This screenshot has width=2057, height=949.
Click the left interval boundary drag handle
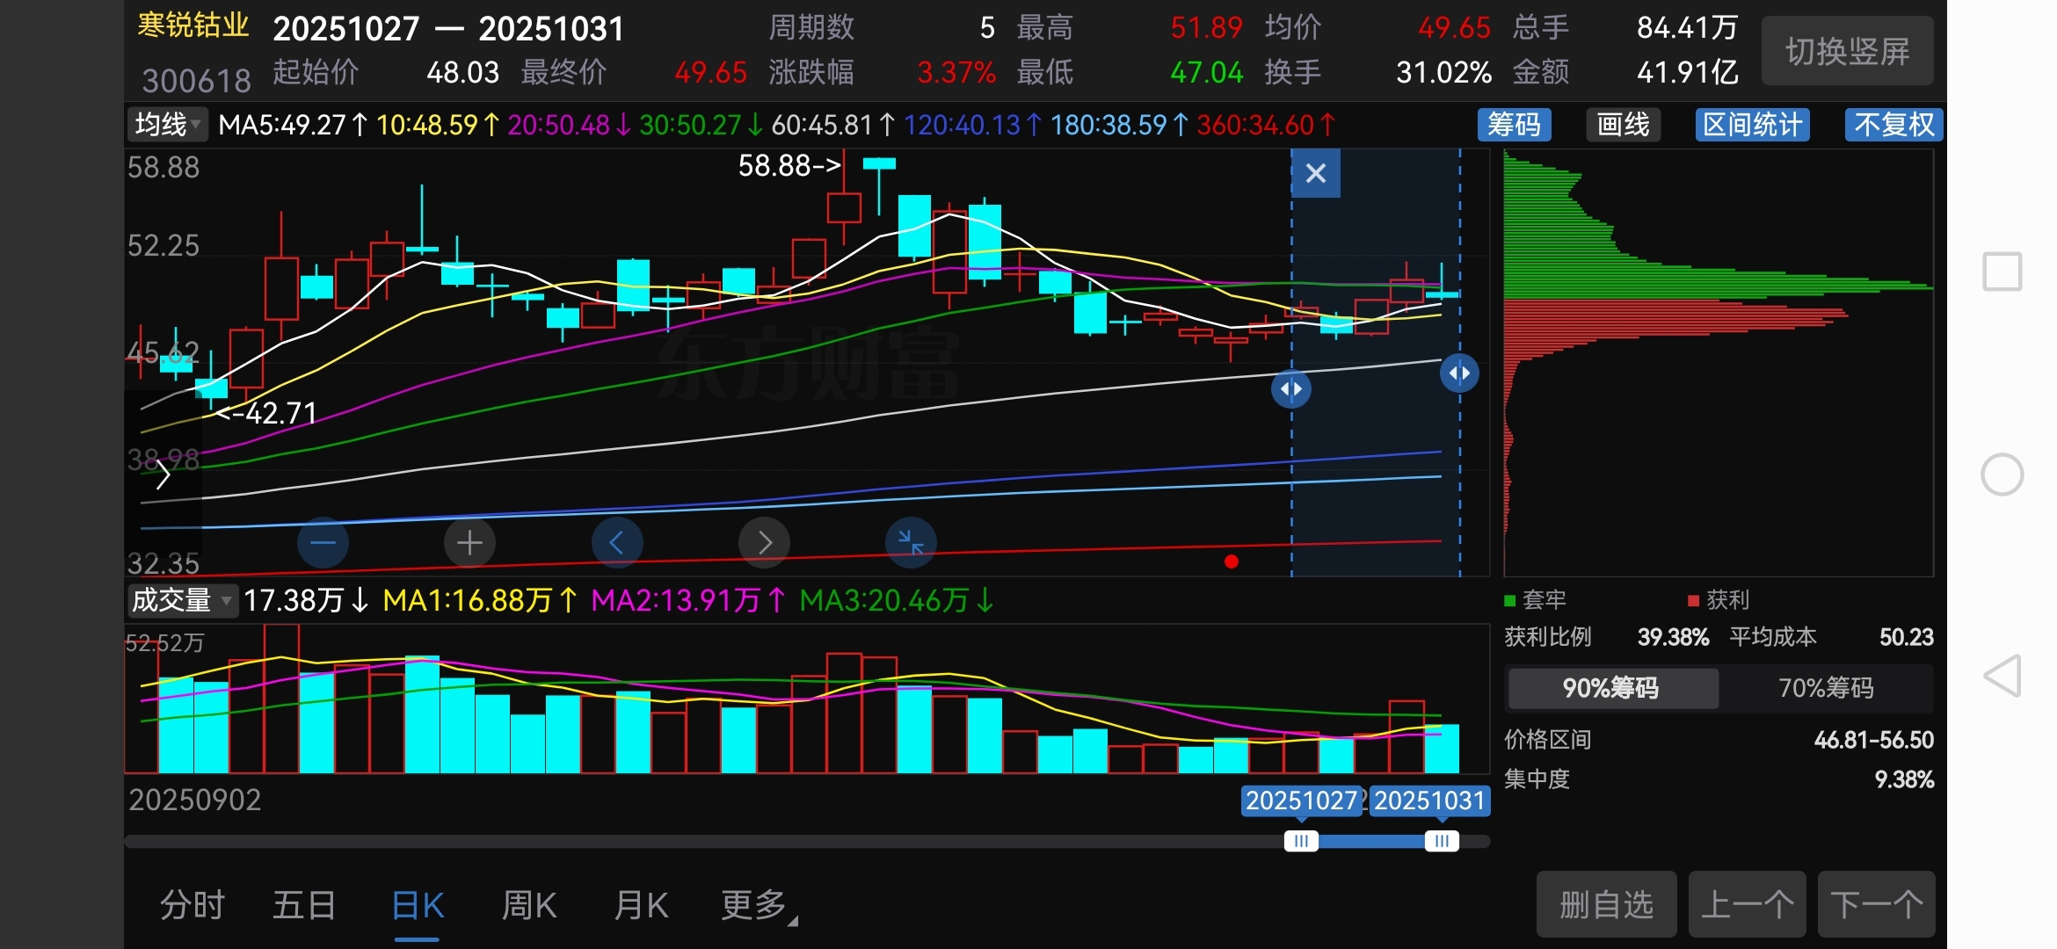pyautogui.click(x=1290, y=388)
